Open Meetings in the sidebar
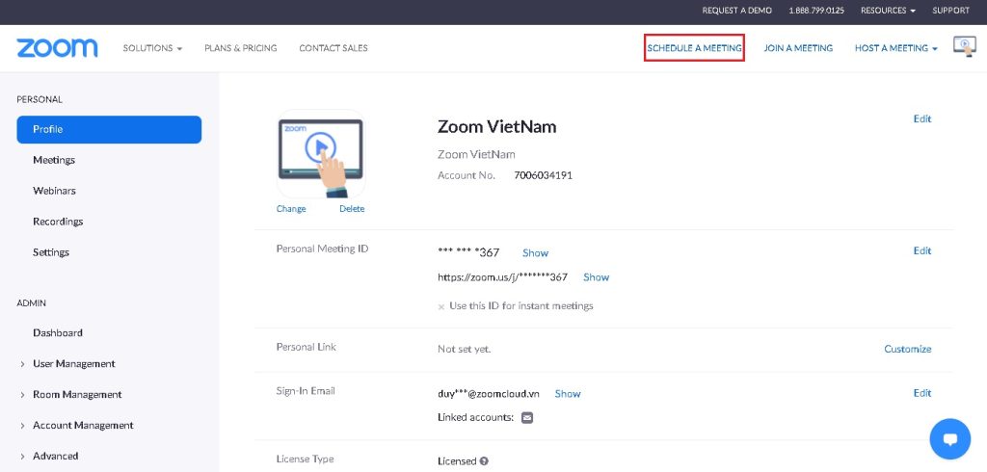 coord(54,160)
